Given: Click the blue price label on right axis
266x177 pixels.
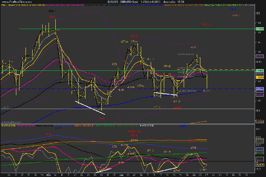Looking at the screenshot, I should 259,88.
